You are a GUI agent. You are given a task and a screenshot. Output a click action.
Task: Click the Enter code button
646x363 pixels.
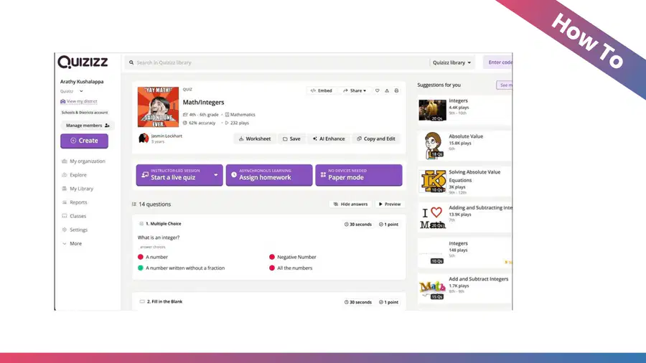pos(498,62)
